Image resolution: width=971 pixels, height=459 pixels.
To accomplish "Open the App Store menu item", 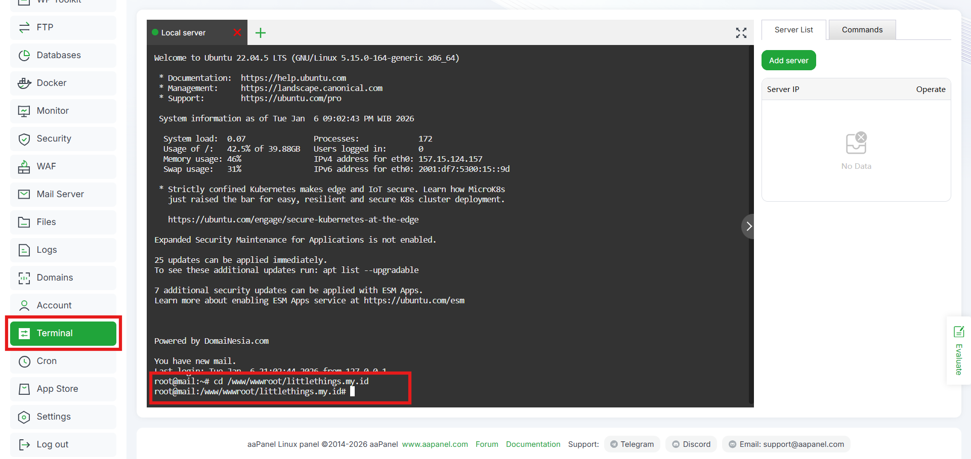I will (x=63, y=389).
